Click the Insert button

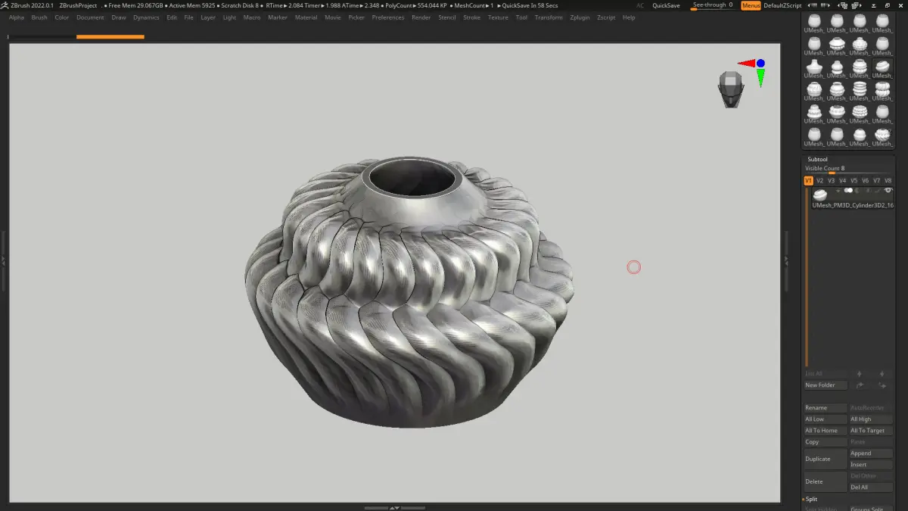pos(871,465)
